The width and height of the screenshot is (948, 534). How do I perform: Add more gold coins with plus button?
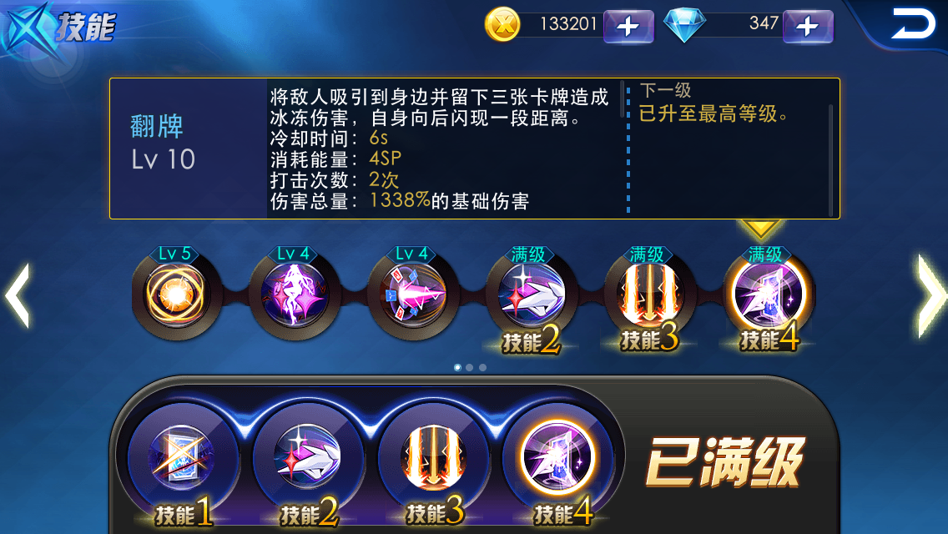pos(628,26)
